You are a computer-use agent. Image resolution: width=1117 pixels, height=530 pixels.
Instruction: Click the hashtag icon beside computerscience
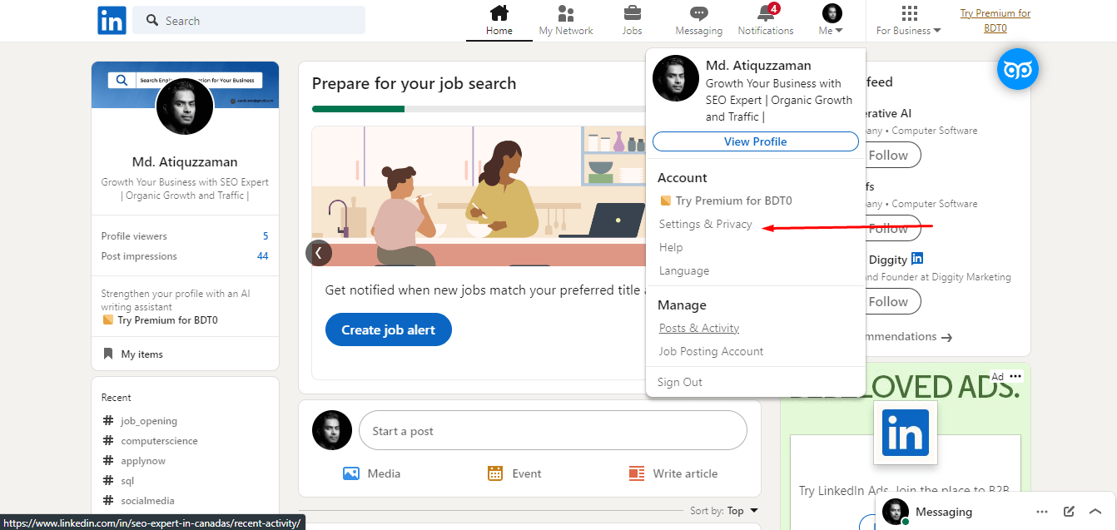click(x=108, y=441)
